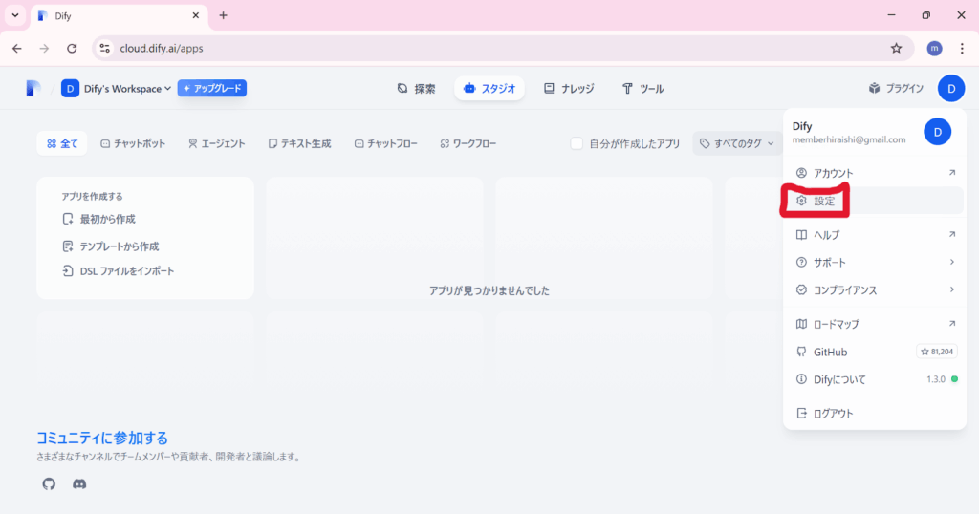Expand the すべてのタグ tag filter dropdown
The height and width of the screenshot is (514, 979).
(737, 143)
